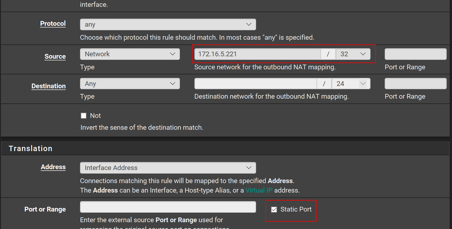Open the Destination subnet mask 24 dropdown
This screenshot has height=229, width=452.
point(351,84)
